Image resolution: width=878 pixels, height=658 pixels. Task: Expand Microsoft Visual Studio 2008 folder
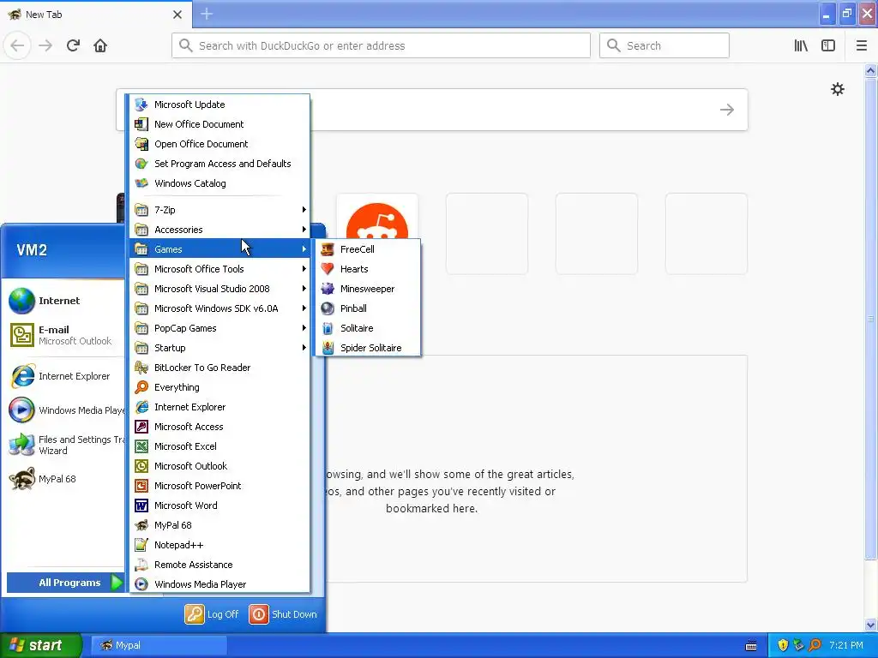coord(219,289)
